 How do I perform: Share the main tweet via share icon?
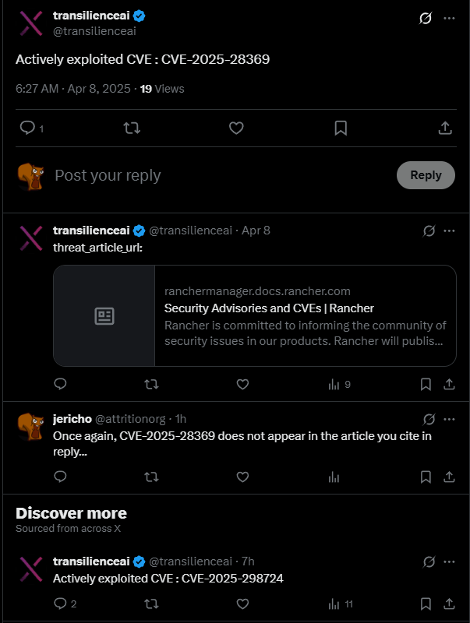pyautogui.click(x=445, y=128)
